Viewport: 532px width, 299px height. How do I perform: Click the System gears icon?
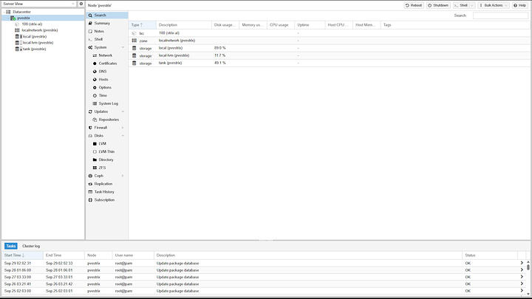click(90, 47)
